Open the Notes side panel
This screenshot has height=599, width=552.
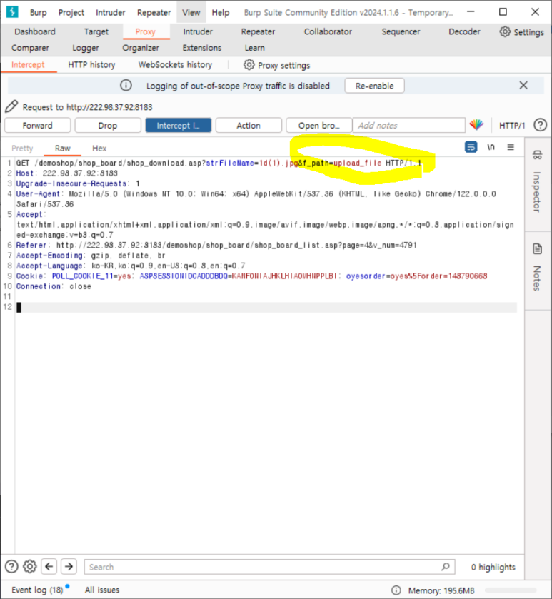(x=537, y=268)
